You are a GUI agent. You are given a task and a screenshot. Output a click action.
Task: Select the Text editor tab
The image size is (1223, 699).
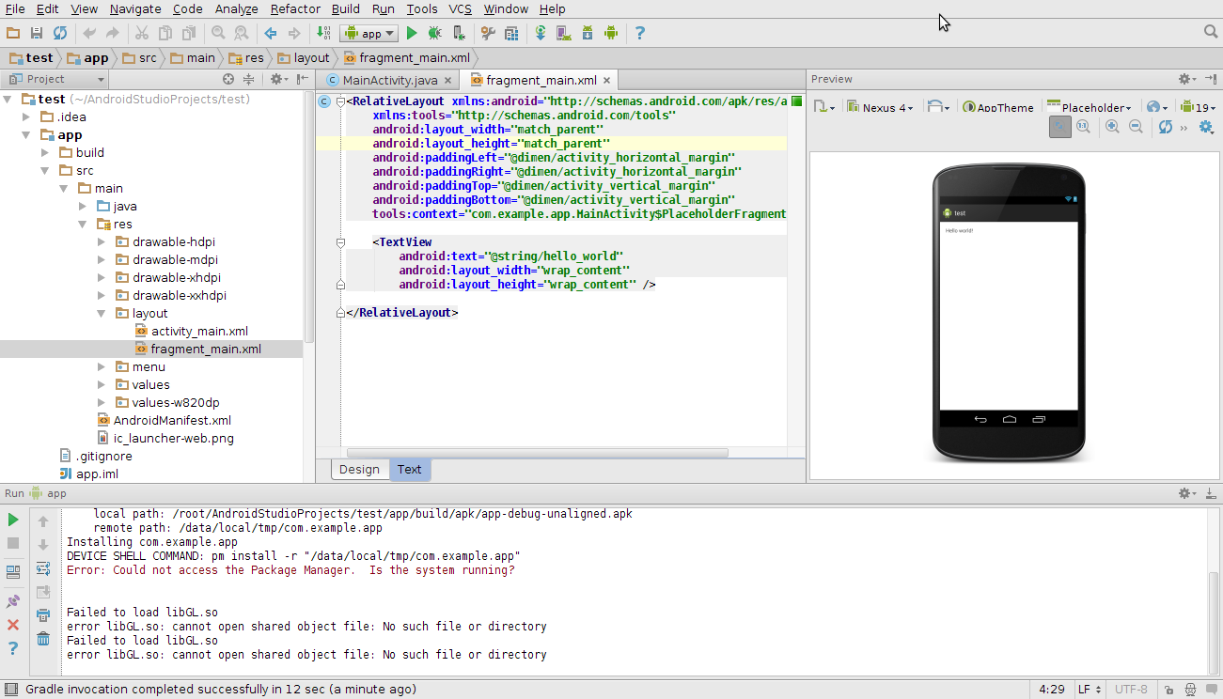click(x=409, y=470)
